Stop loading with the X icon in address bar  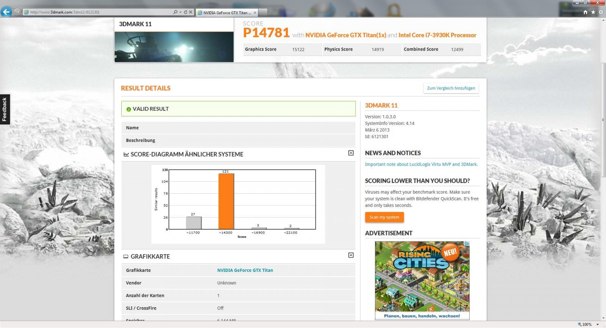click(191, 12)
